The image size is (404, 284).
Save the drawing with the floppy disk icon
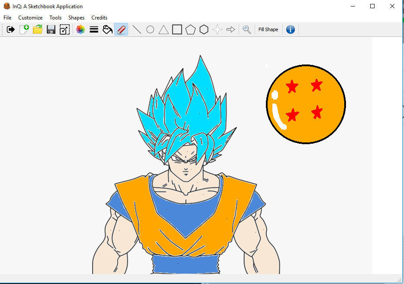(x=51, y=29)
